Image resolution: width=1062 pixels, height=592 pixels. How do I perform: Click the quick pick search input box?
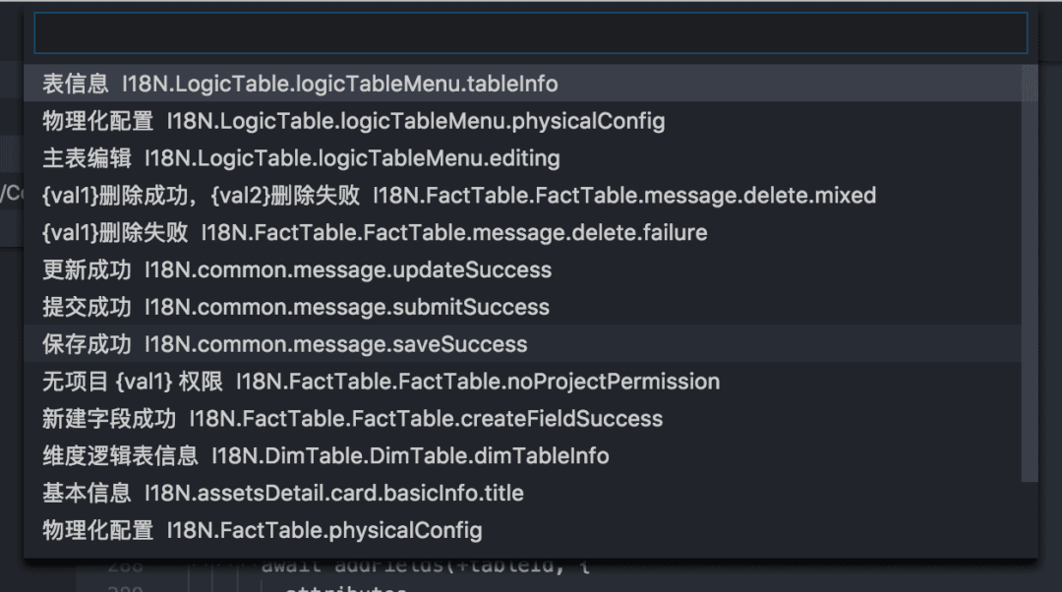click(x=531, y=33)
